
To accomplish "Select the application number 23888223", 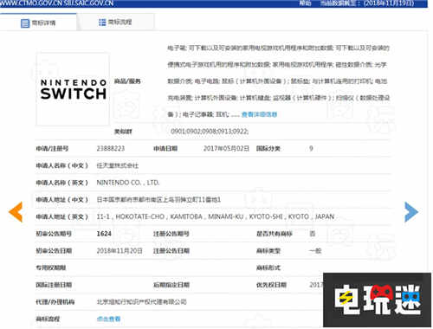I will tap(111, 148).
